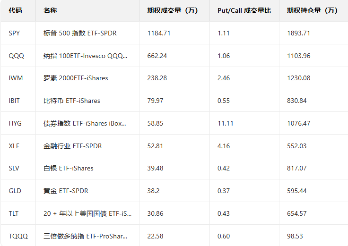Click the name 比特币 ETF-iShares
348x246 pixels.
click(x=72, y=101)
